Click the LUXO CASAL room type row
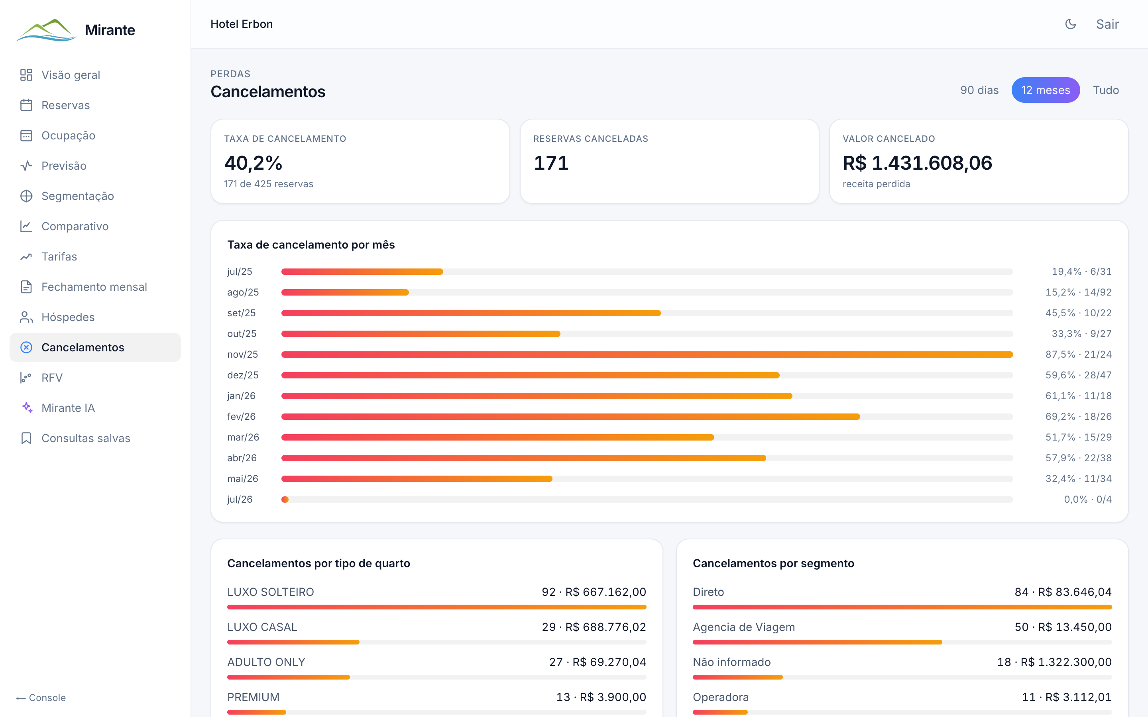The width and height of the screenshot is (1148, 717). 436,633
